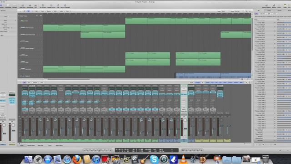Expand the Global Tracks disclosure triangle
This screenshot has height=164, width=291.
(x=19, y=16)
